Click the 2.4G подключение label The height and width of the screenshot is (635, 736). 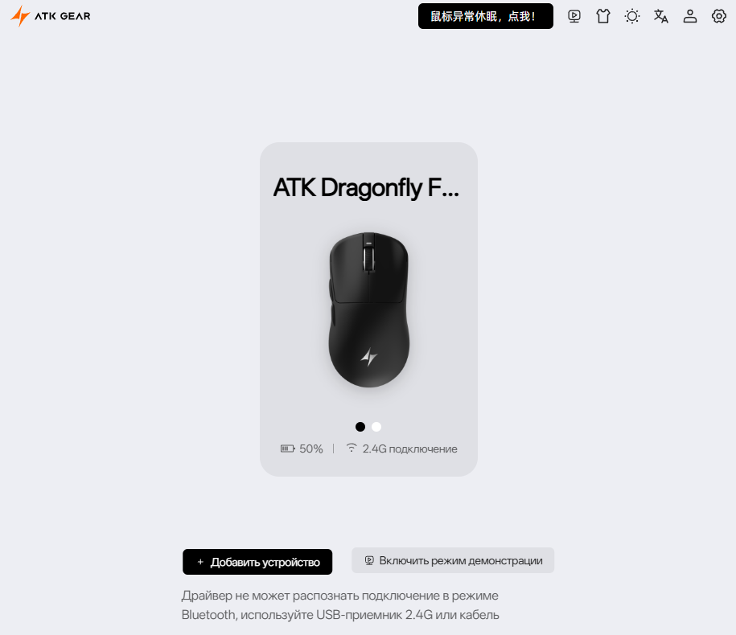tap(409, 449)
